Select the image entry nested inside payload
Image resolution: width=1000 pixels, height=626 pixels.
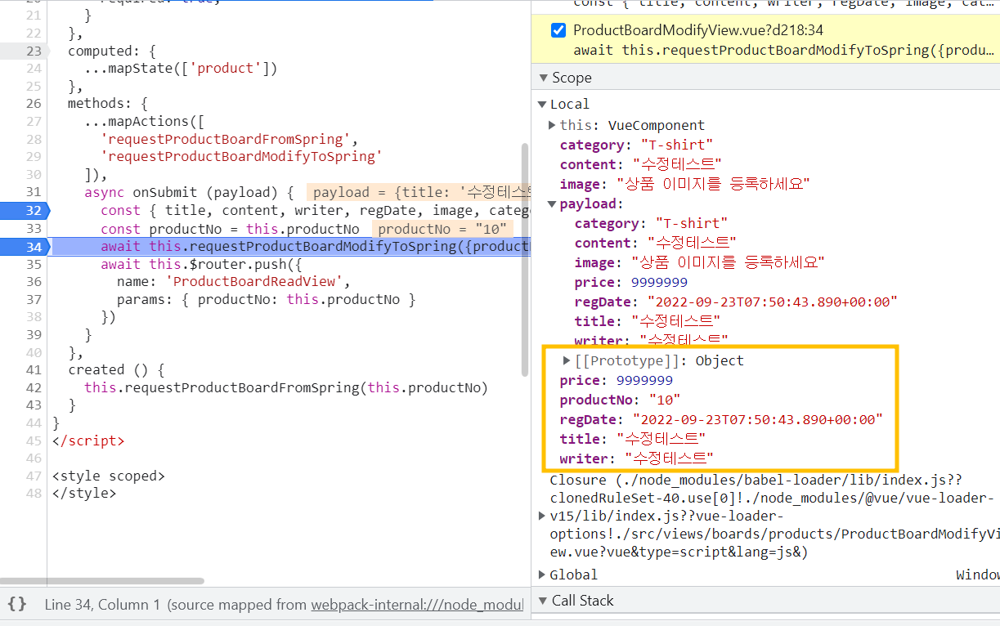[x=699, y=262]
